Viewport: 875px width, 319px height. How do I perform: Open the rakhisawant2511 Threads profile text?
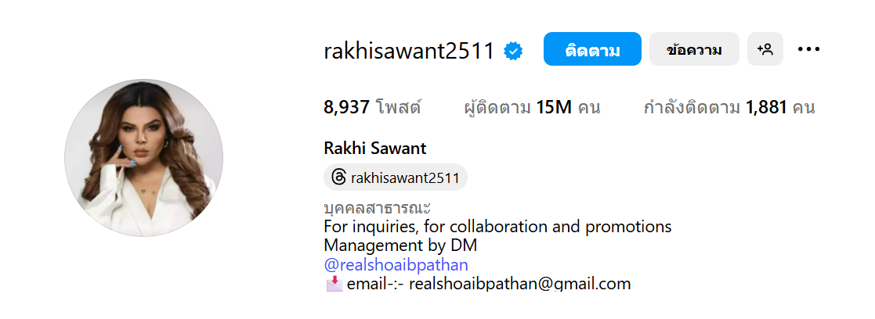[405, 178]
